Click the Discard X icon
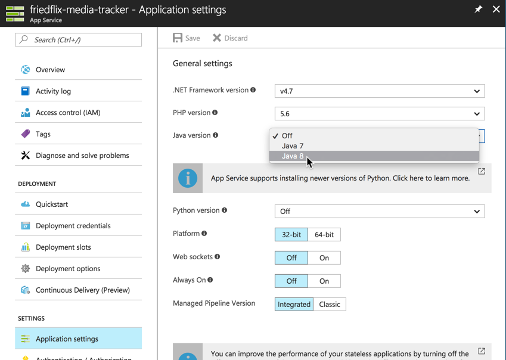Image resolution: width=506 pixels, height=360 pixels. pos(217,38)
